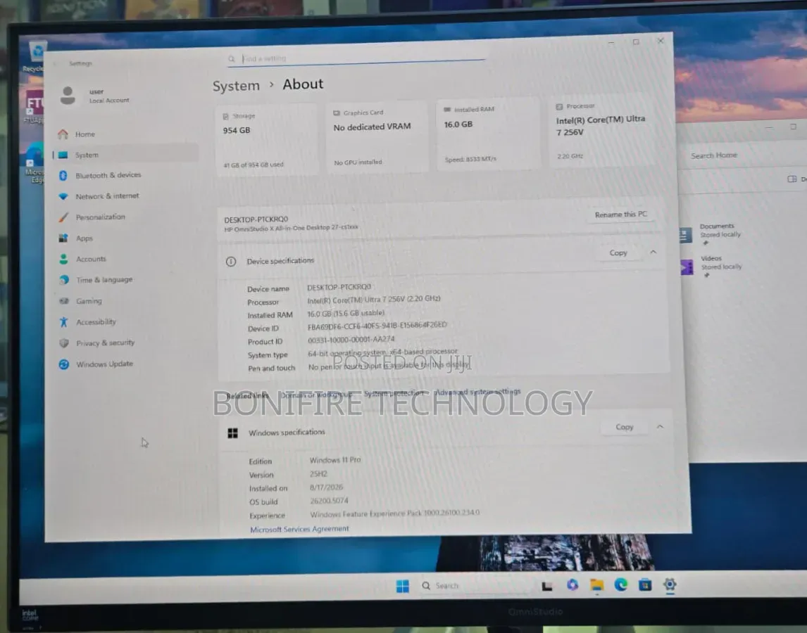
Task: Click the Accounts person icon
Action: (x=63, y=259)
